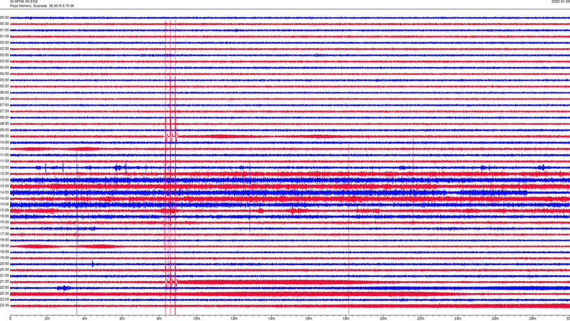The width and height of the screenshot is (570, 321).
Task: Click the 11:00 time label
Action: [x=5, y=155]
